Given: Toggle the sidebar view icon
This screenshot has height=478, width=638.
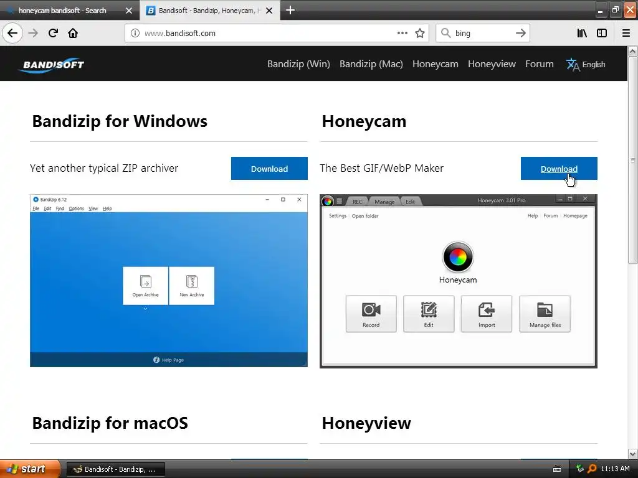Looking at the screenshot, I should [602, 33].
